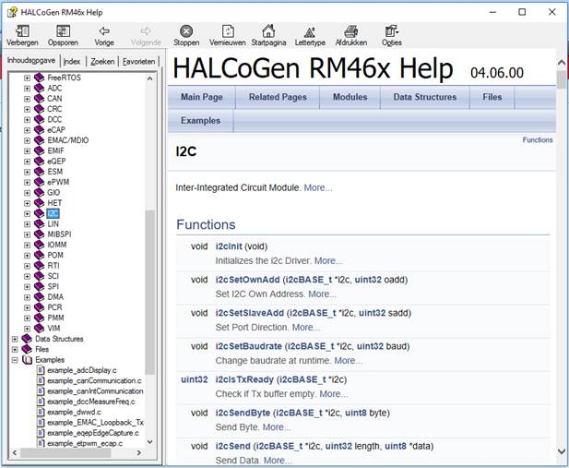Viewport: 569px width, 468px height.
Task: Open example_canCommunication.c in the tree
Action: (x=94, y=381)
